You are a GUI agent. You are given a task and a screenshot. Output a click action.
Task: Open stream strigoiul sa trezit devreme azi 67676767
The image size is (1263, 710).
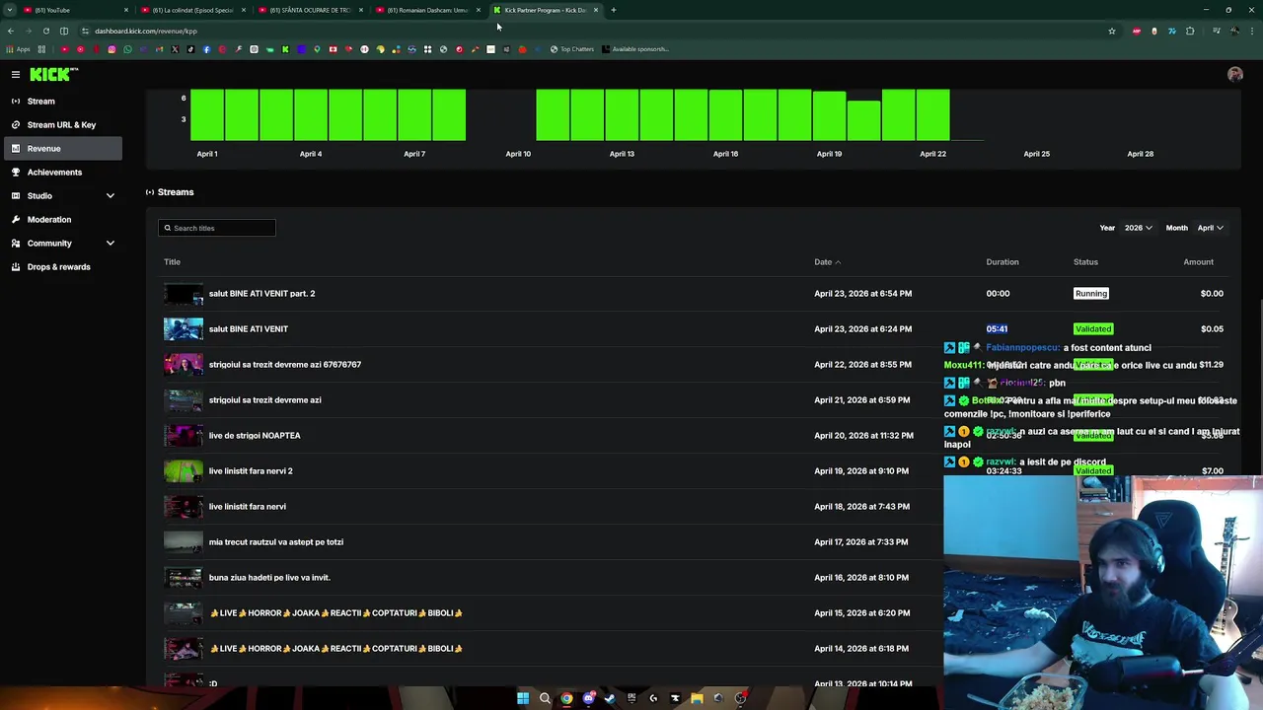click(x=284, y=364)
